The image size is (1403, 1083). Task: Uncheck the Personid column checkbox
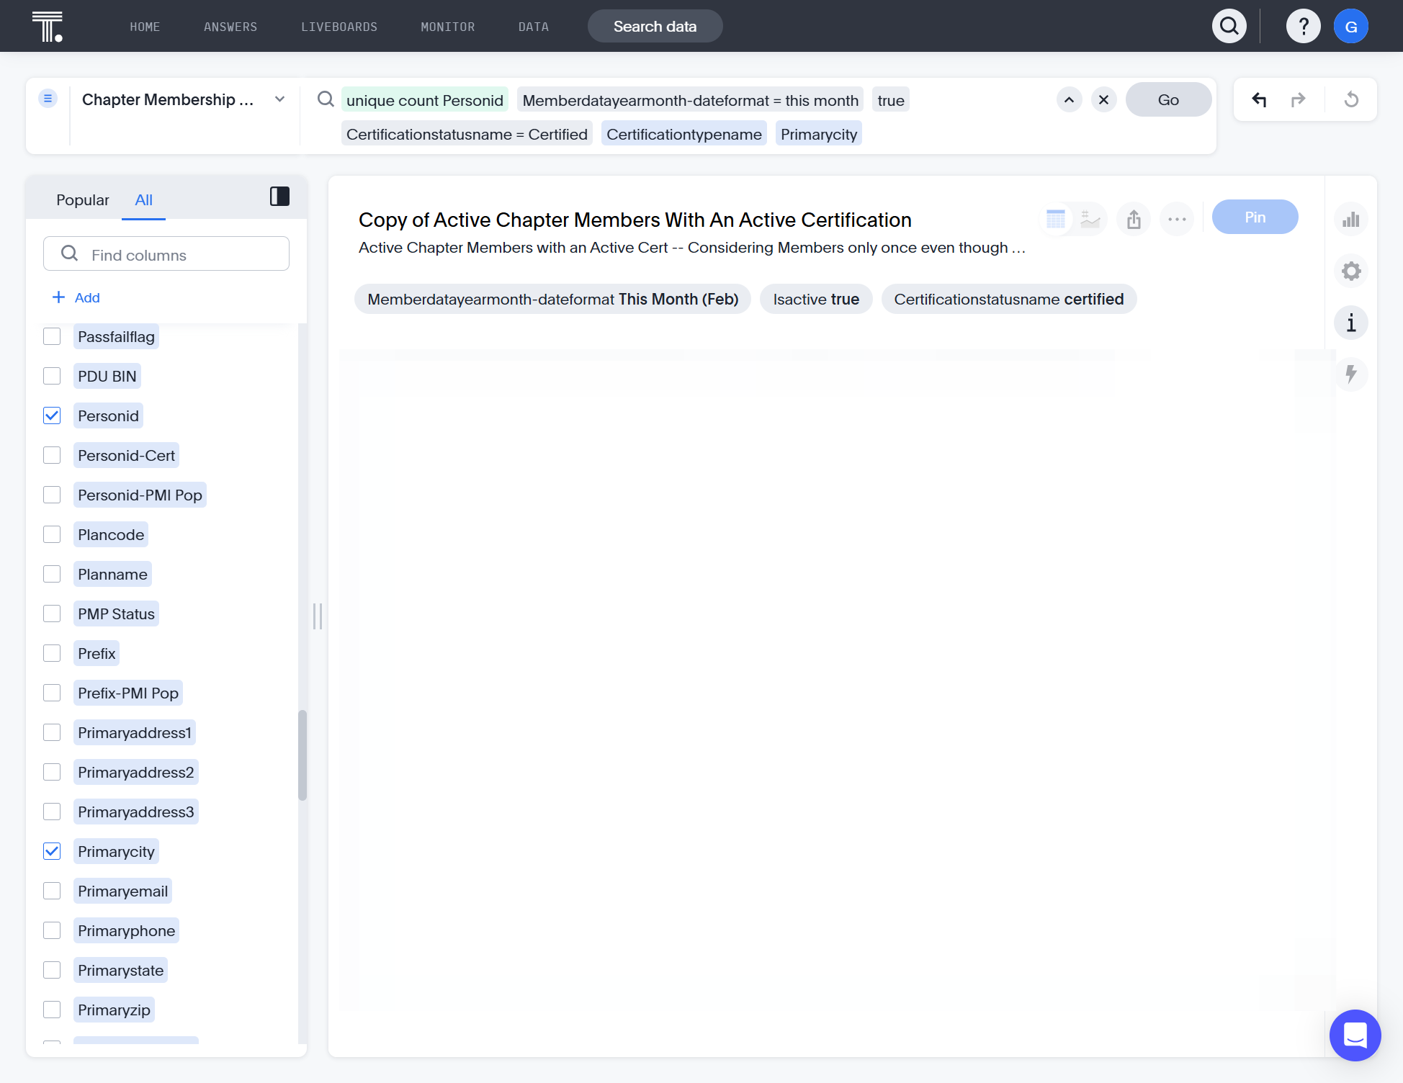tap(52, 415)
